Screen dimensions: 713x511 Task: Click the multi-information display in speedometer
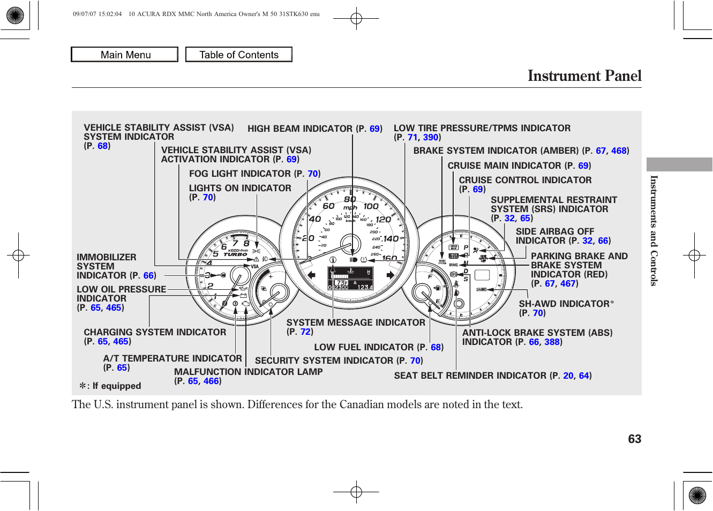pos(350,278)
